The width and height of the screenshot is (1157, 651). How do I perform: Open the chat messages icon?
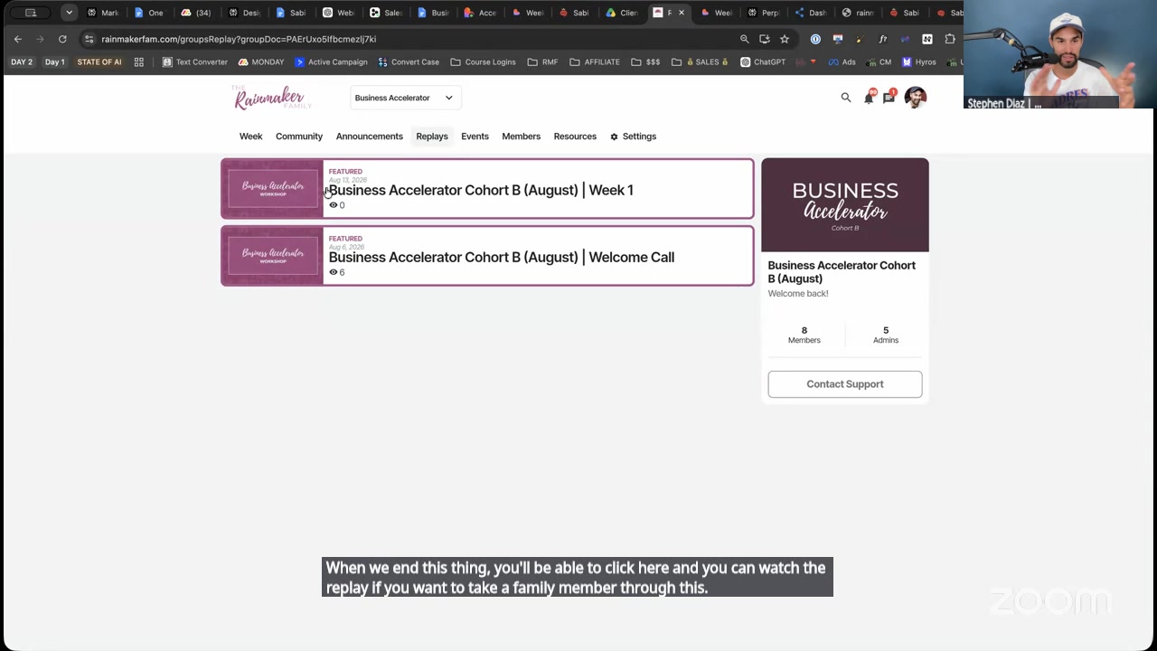coord(889,97)
